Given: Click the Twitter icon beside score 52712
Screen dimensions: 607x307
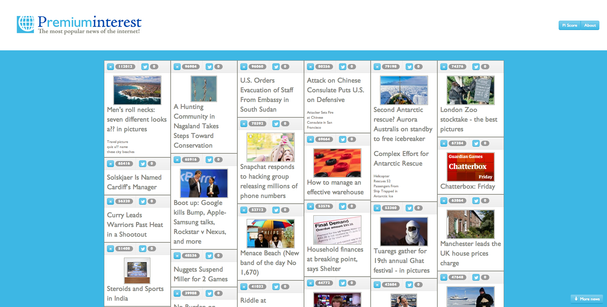Looking at the screenshot, I should click(276, 210).
